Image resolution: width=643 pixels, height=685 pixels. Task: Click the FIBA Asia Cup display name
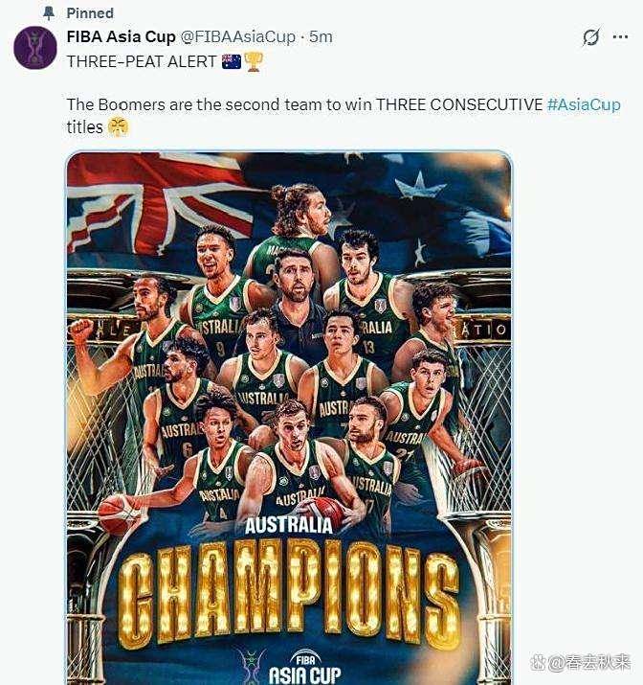point(121,37)
